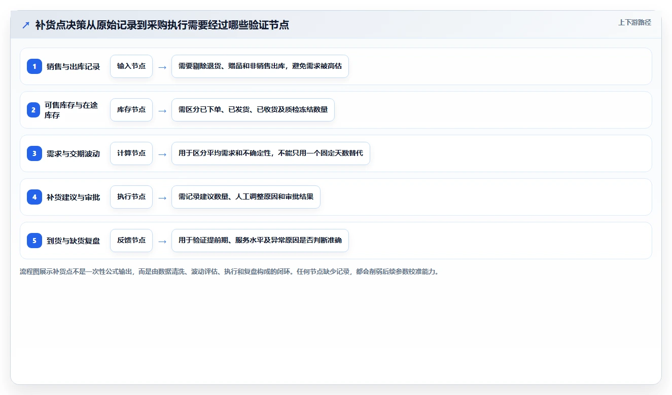Click the 输入节点 tag
Viewport: 672px width, 395px height.
(x=131, y=66)
